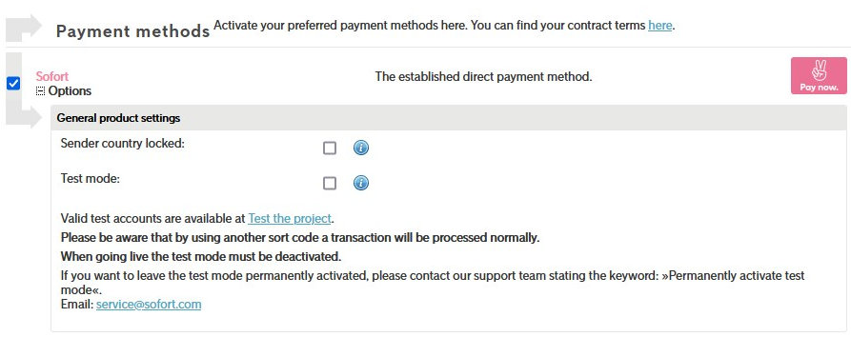Click the pink Pay now Sofort logo
This screenshot has width=851, height=357.
pos(819,76)
